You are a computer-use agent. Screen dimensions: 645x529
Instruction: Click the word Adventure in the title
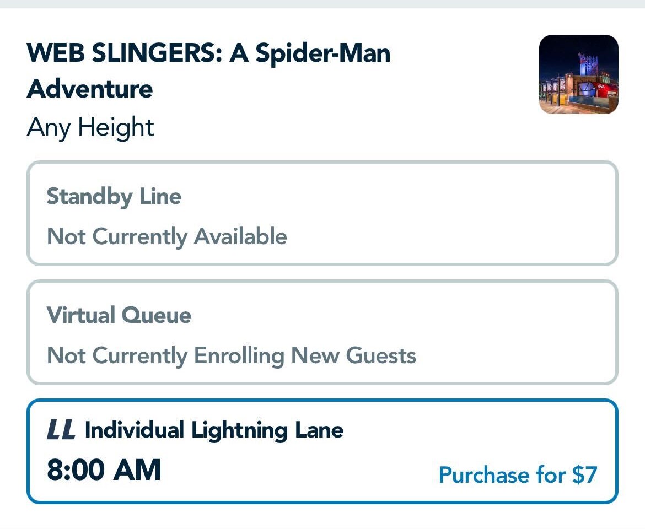[x=90, y=89]
